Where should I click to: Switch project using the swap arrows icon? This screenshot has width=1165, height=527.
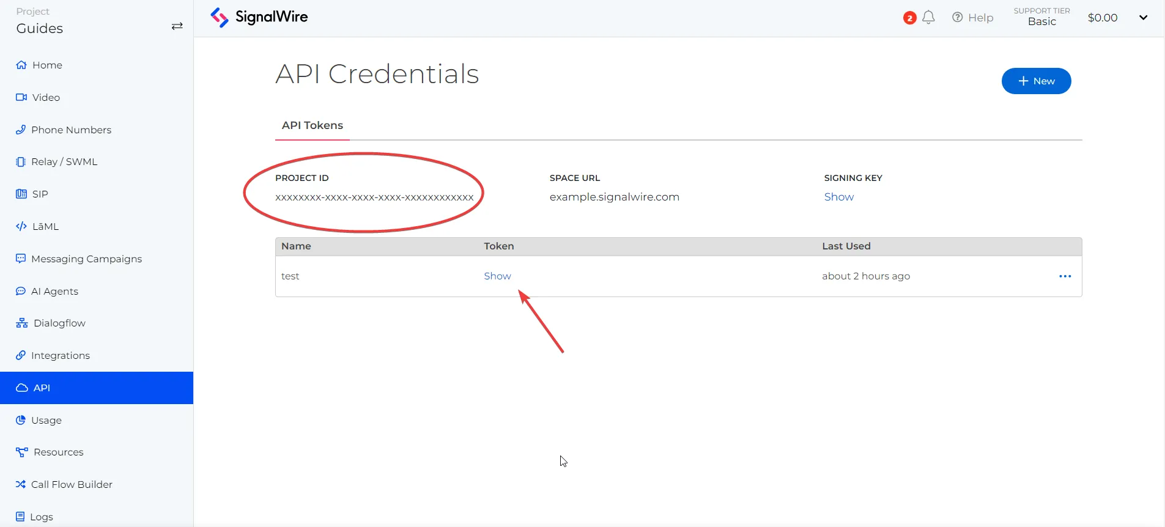(177, 26)
